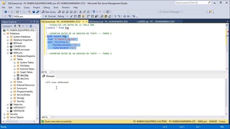Collapse the INSN_enc database node
This screenshot has width=230, height=129.
(8, 53)
